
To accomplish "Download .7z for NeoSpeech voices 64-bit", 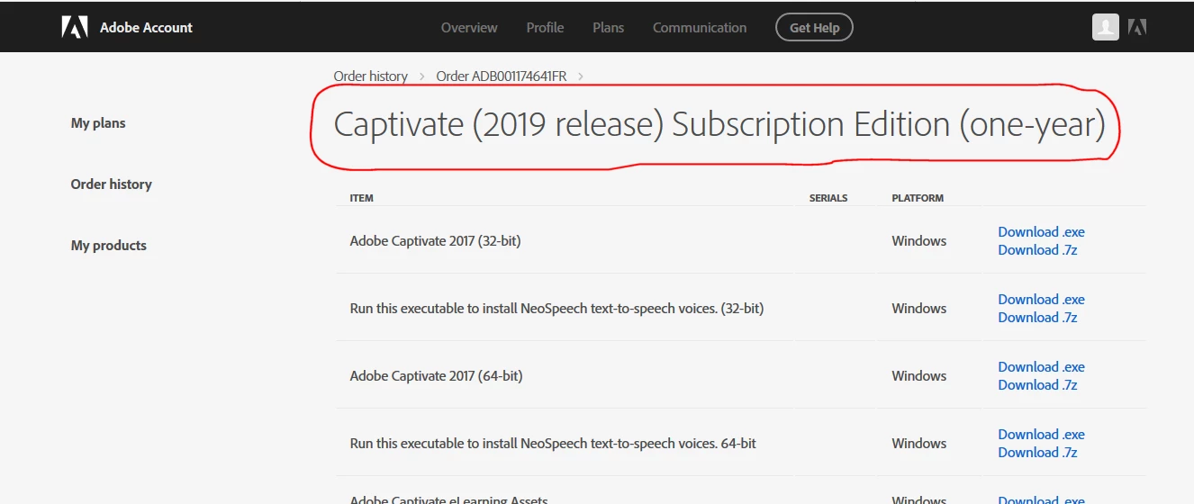I will tap(1037, 453).
